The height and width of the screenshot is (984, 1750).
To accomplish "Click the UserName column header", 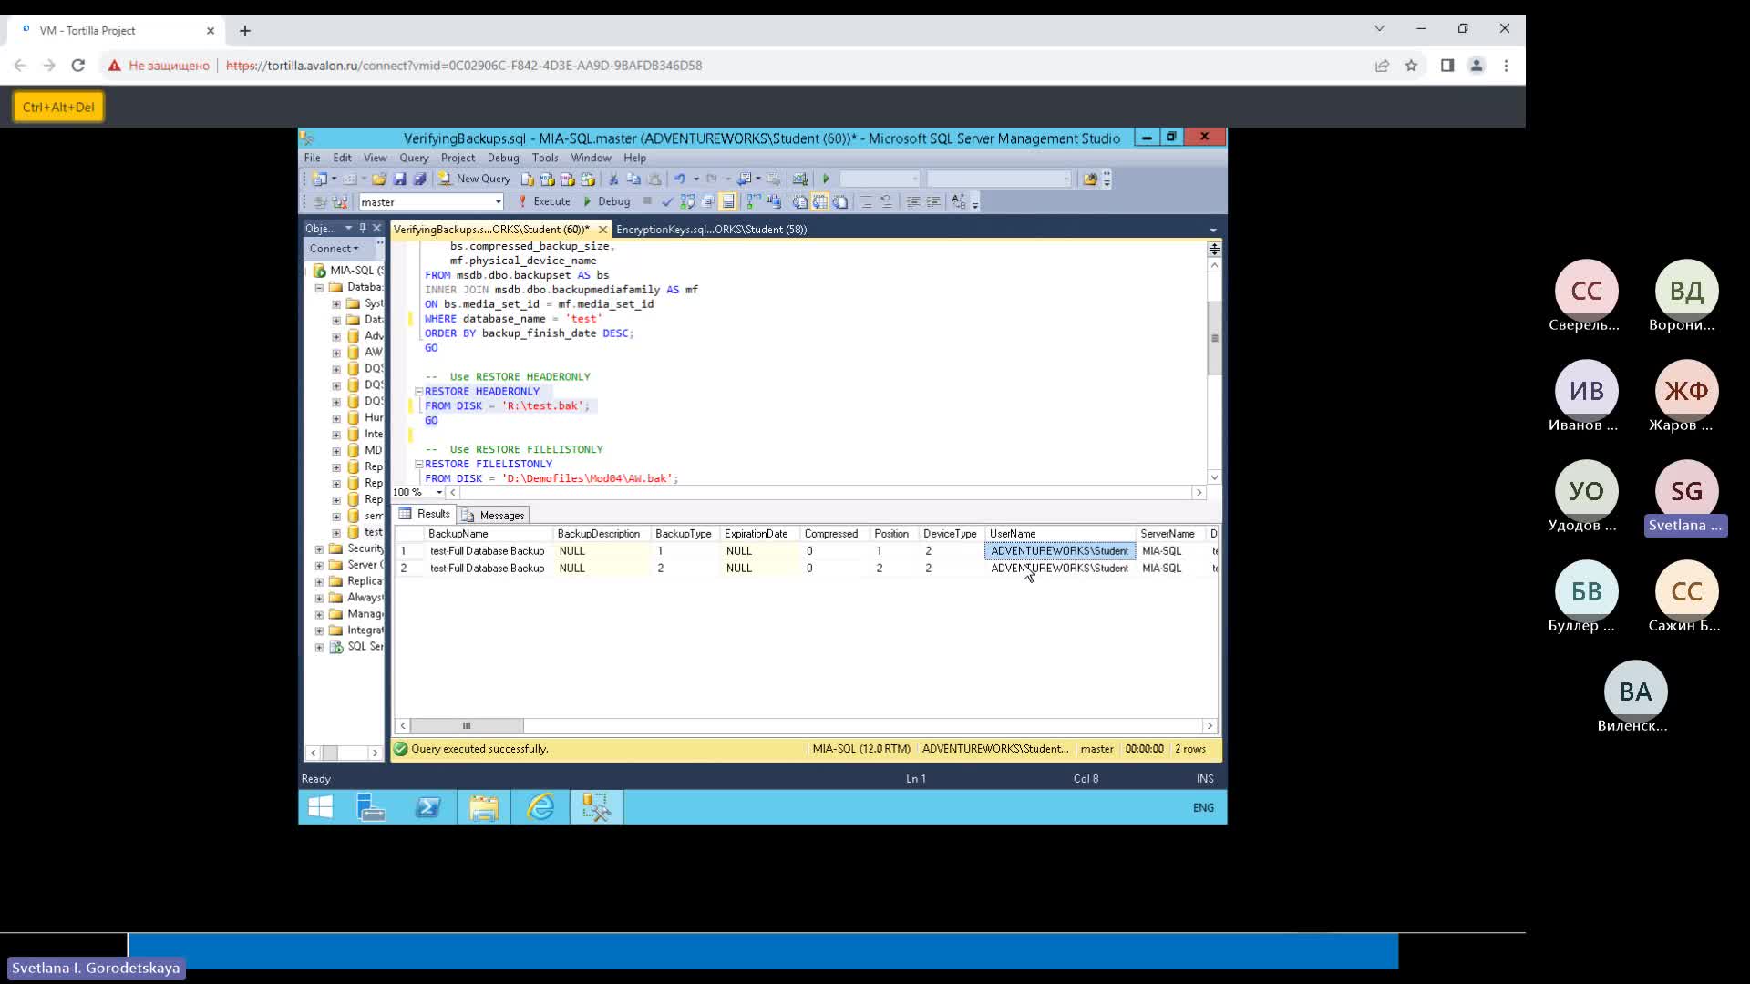I will pyautogui.click(x=1060, y=534).
